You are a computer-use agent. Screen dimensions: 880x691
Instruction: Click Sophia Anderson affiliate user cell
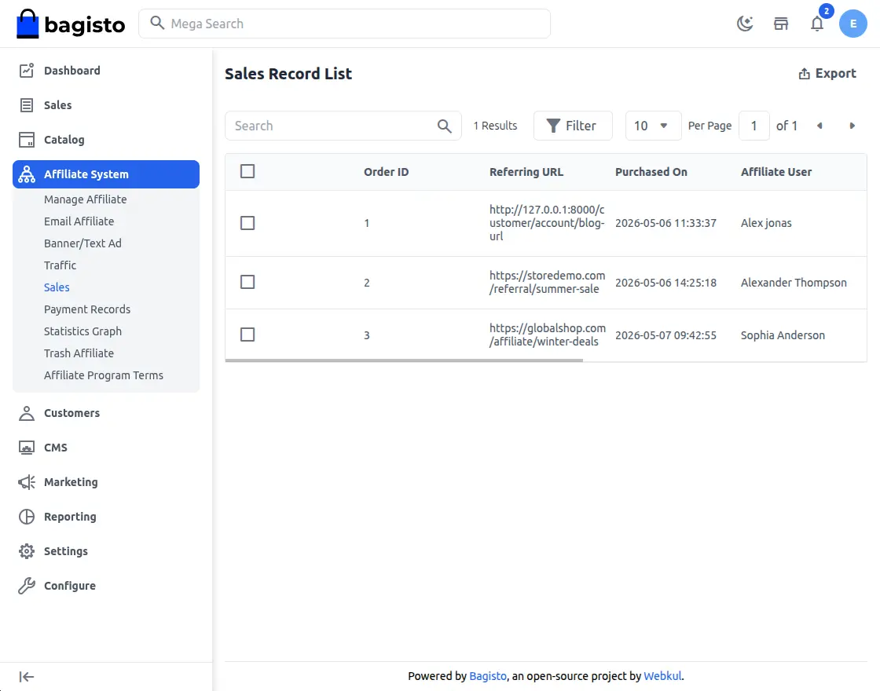click(x=783, y=335)
